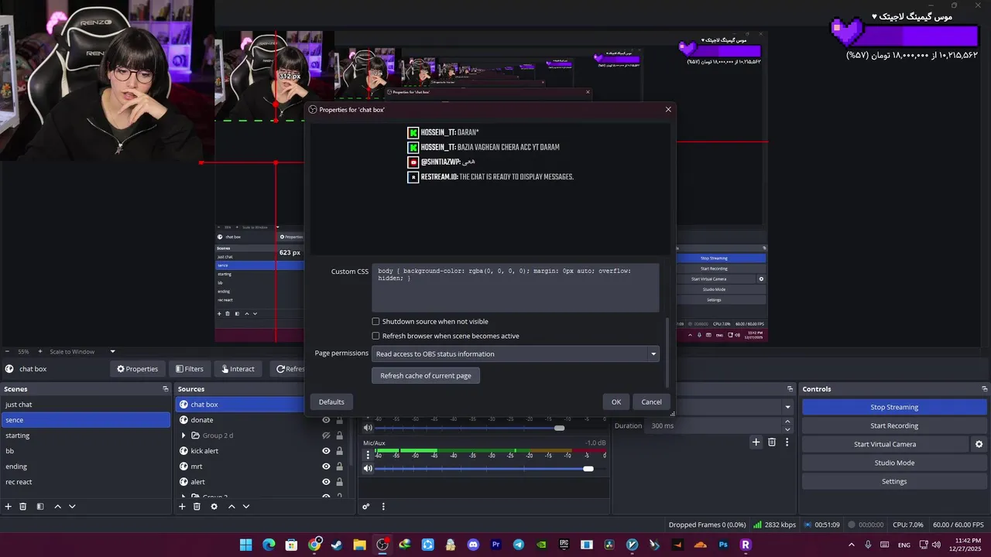This screenshot has height=557, width=991.
Task: Delete selected source with trash icon
Action: tap(197, 507)
